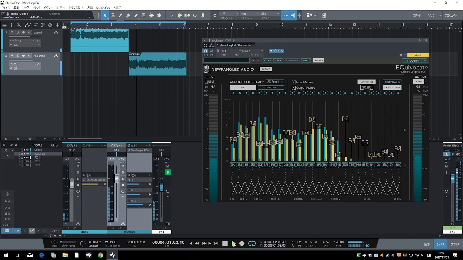Open the speed track input インプット L dropdown
Viewport: 463px width, 260px height.
pyautogui.click(x=22, y=41)
